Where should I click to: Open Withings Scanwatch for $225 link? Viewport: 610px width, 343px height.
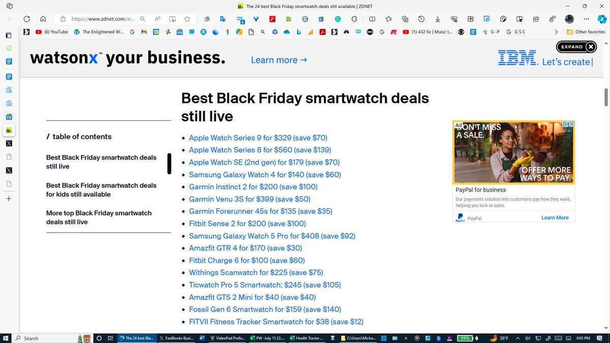[256, 272]
